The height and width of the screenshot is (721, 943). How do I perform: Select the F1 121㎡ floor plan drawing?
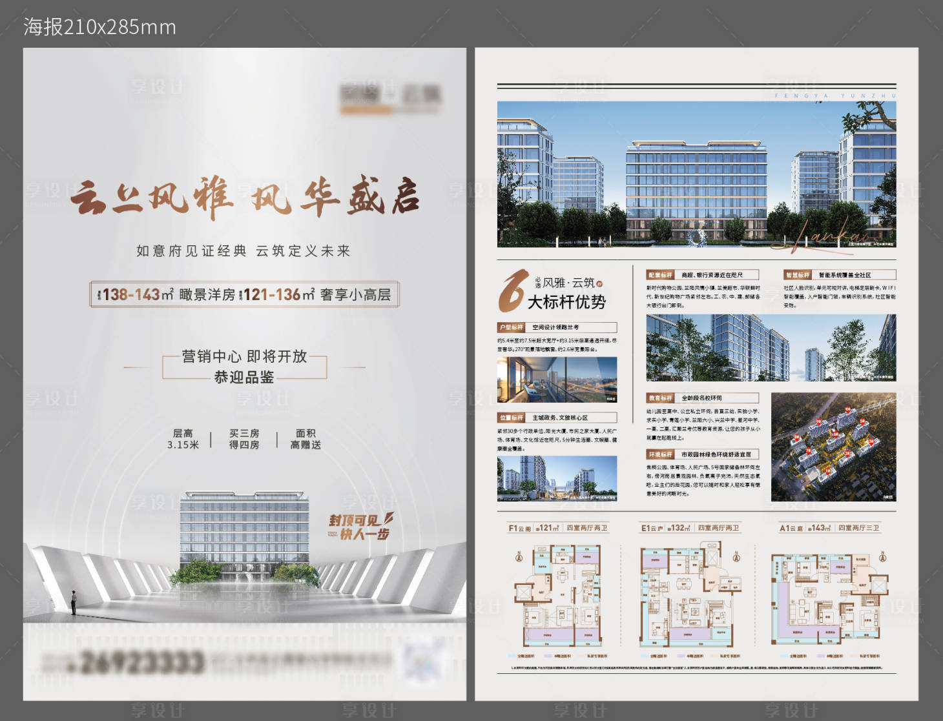pyautogui.click(x=558, y=595)
